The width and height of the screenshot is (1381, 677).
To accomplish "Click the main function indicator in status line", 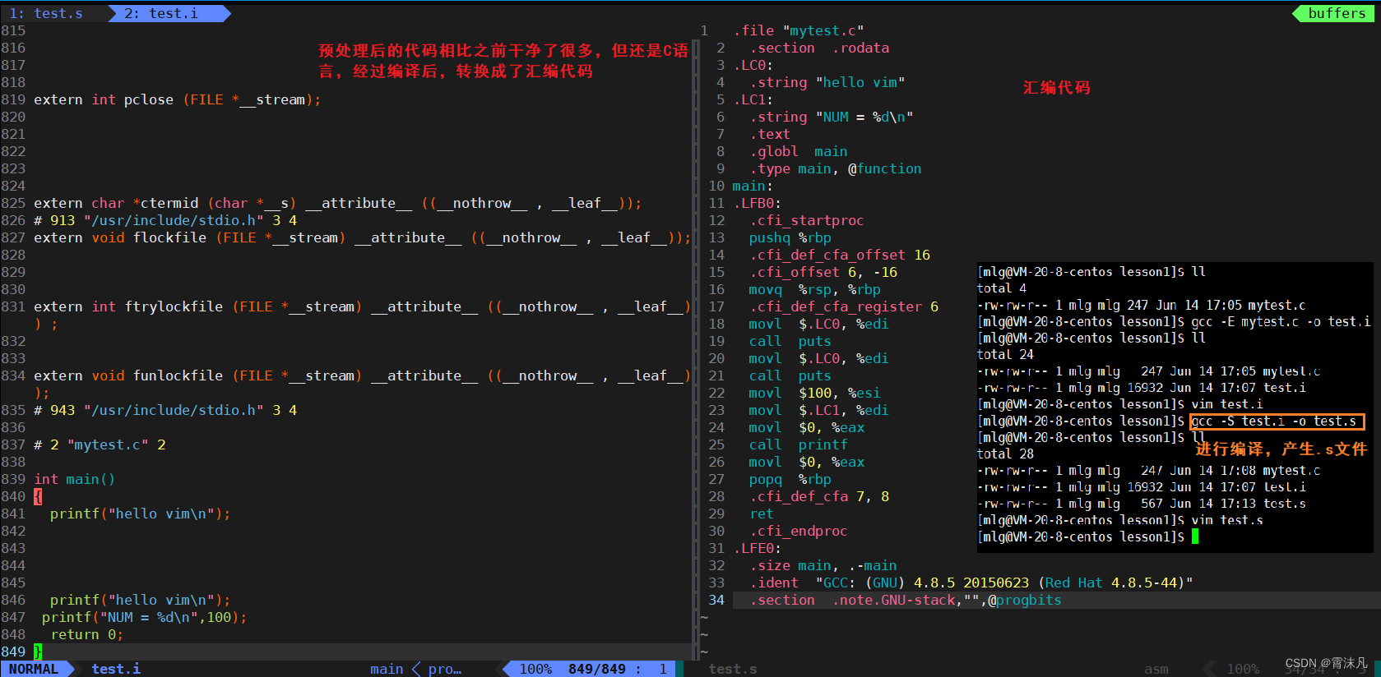I will tap(387, 669).
